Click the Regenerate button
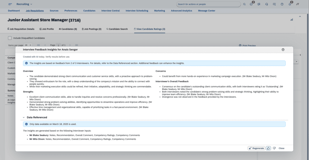Image resolution: width=309 pixels, height=160 pixels. tap(256, 148)
